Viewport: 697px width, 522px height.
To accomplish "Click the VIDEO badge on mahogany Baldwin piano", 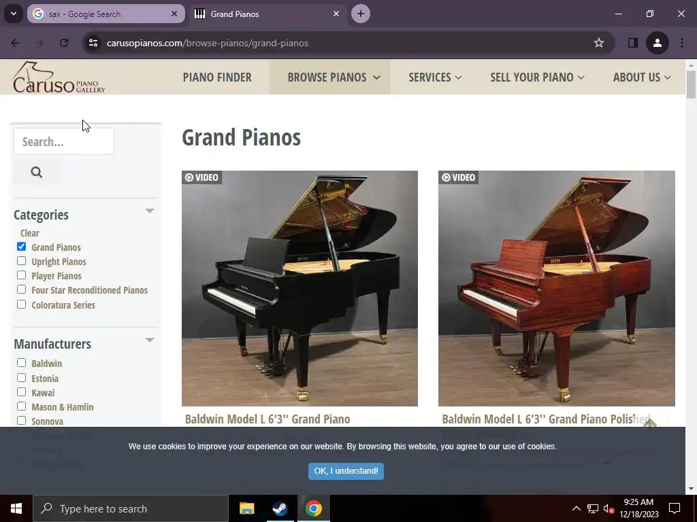I will click(x=458, y=177).
